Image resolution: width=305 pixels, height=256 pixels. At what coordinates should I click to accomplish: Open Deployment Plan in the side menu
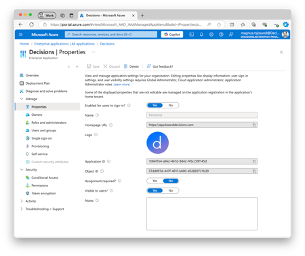tap(37, 83)
